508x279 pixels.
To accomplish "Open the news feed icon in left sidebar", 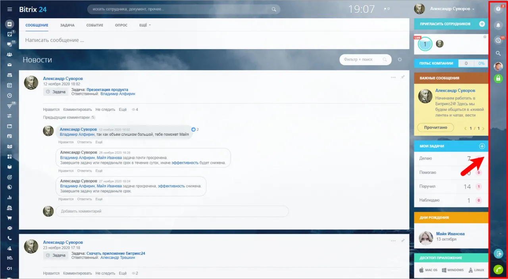I will tap(10, 24).
